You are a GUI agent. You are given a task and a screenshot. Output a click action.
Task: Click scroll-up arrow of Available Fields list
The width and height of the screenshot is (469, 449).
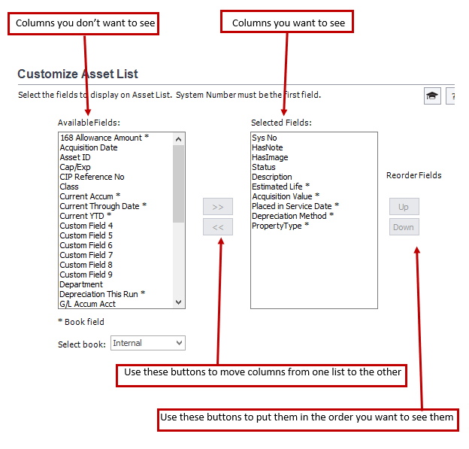[x=179, y=138]
